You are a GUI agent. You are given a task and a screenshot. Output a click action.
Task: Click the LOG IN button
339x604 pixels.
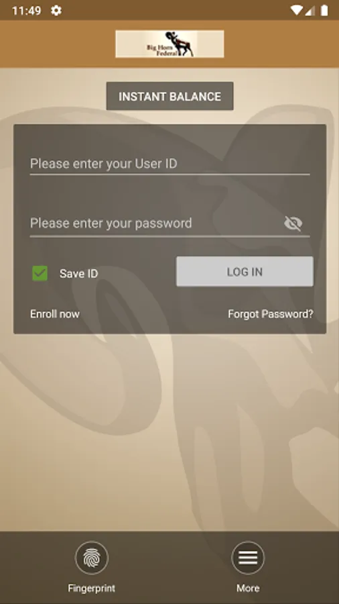click(x=245, y=272)
